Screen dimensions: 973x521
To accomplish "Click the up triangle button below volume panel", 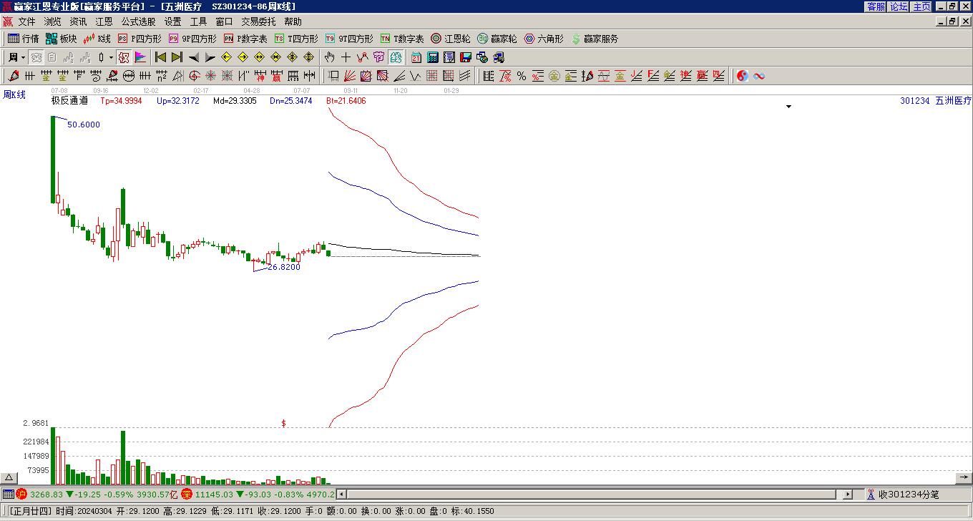I will pyautogui.click(x=9, y=478).
